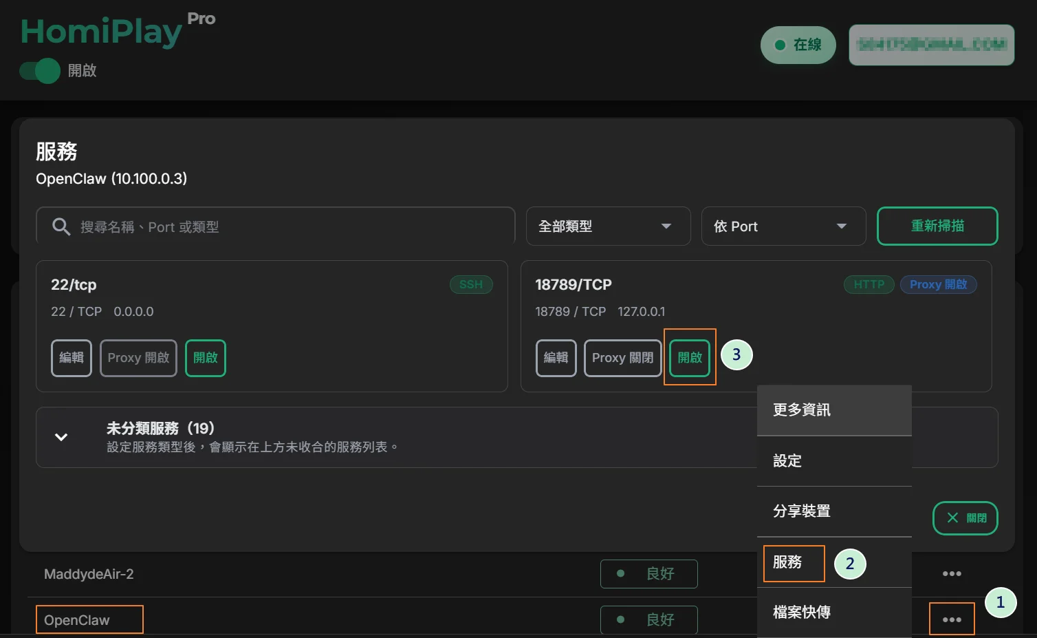Select 更多資訊 in the context menu

tap(834, 410)
